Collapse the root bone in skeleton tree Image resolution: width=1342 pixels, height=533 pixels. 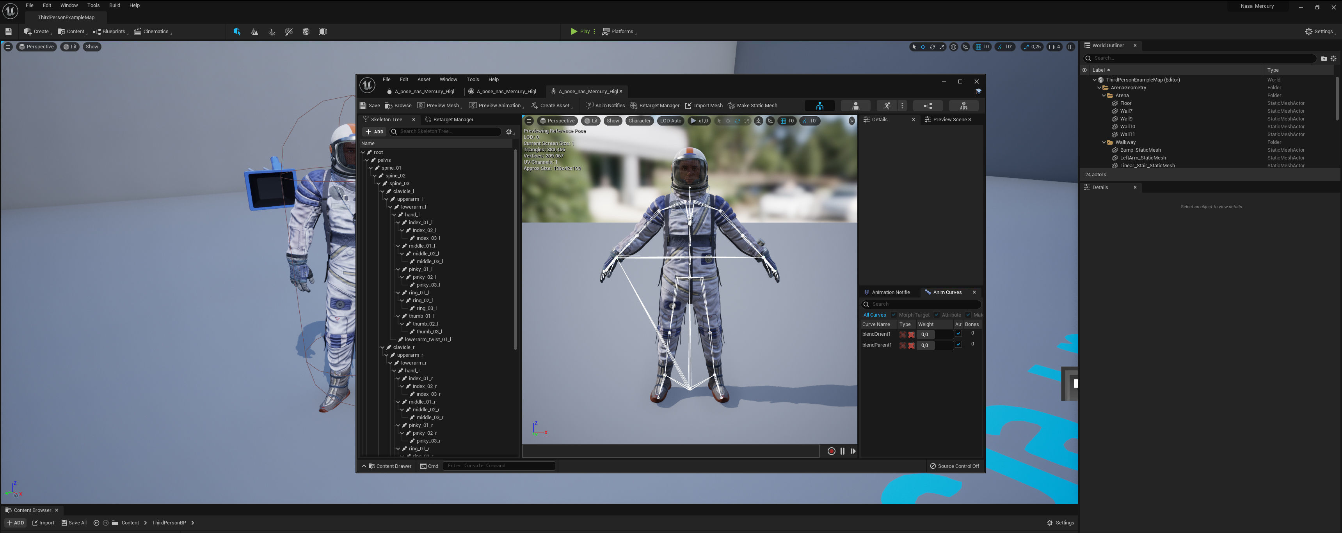click(363, 152)
